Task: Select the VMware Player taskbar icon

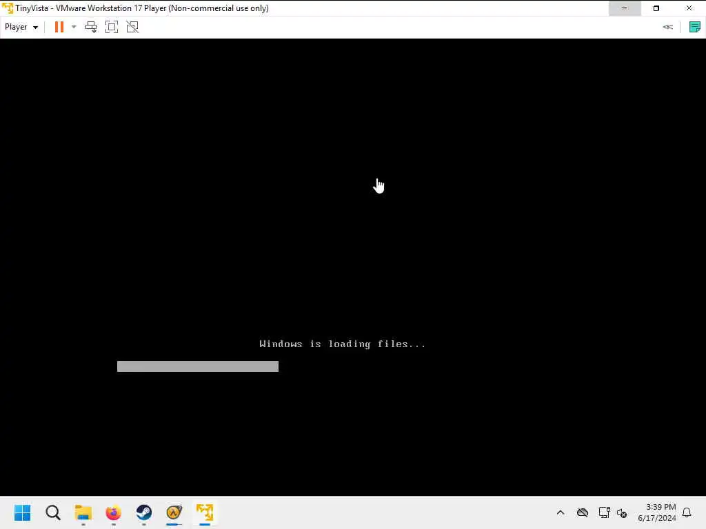Action: point(205,512)
